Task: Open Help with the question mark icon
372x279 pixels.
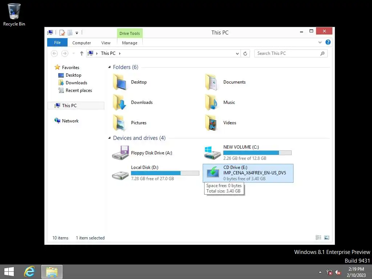Action: (x=328, y=42)
